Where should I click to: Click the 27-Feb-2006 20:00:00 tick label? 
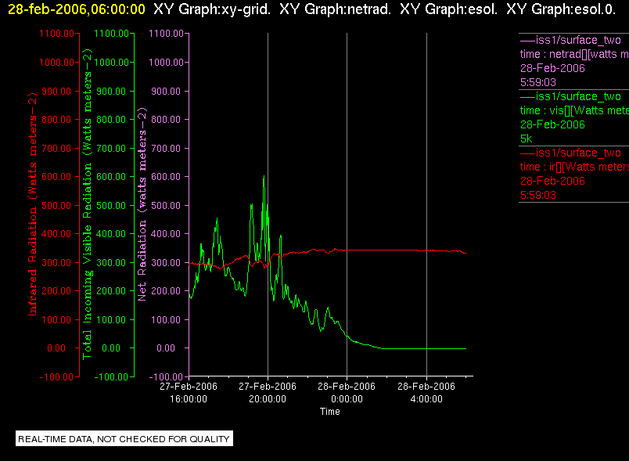(268, 393)
